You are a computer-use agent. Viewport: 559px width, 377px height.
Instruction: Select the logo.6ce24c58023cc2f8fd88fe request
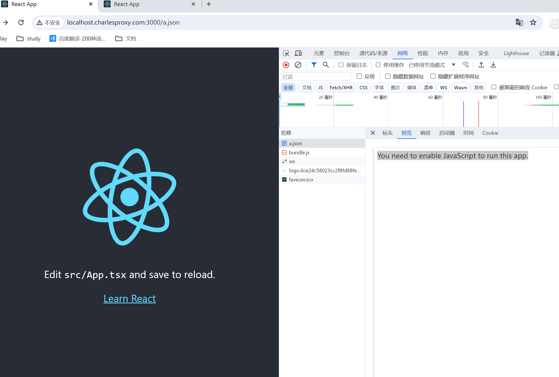322,170
